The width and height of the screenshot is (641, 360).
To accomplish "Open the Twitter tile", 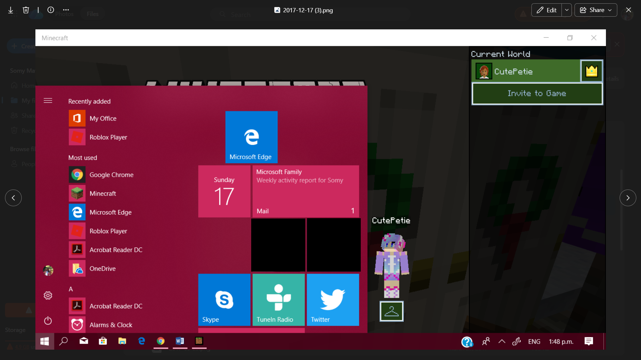I will [333, 300].
